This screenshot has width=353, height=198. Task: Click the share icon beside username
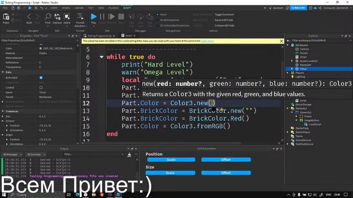(320, 8)
